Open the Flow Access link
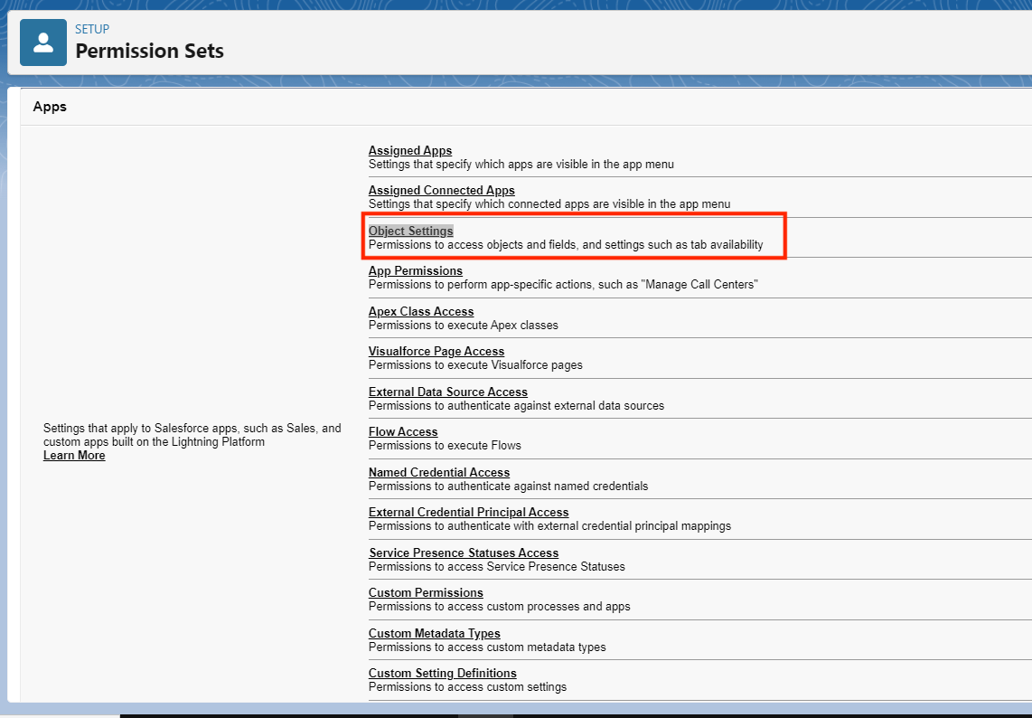 403,431
